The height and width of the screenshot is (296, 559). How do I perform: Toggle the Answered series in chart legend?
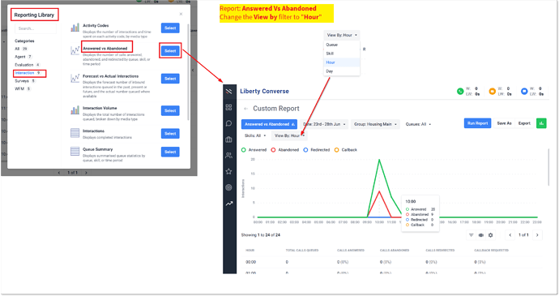point(254,150)
